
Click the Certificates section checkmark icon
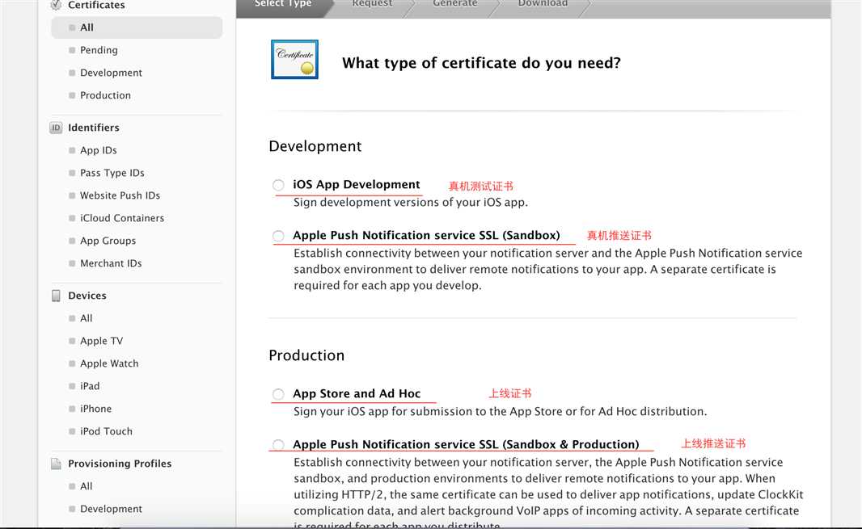[56, 5]
